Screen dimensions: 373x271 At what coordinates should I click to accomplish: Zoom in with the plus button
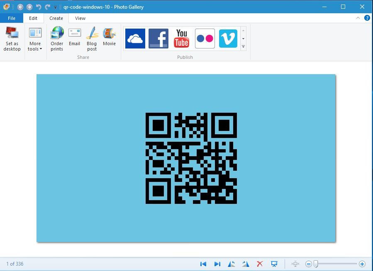362,264
